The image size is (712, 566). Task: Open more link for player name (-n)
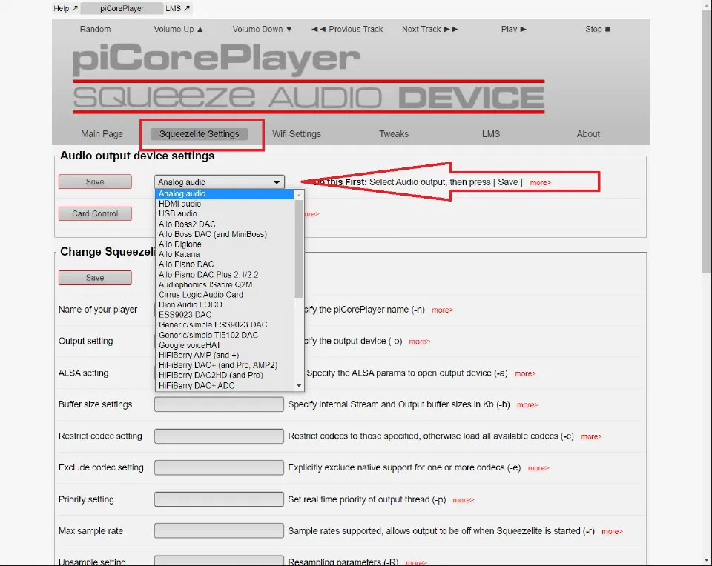(442, 310)
